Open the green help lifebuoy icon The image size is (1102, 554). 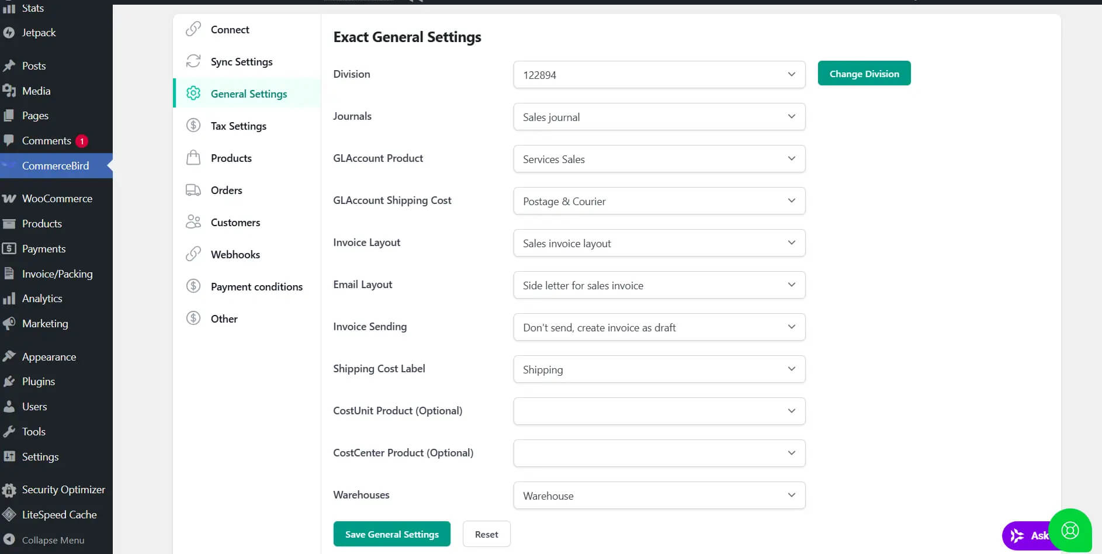(x=1070, y=530)
